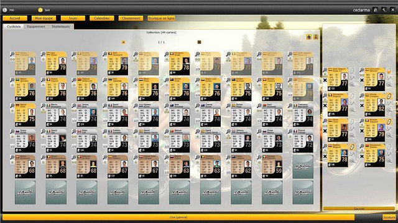
Task: Go to the previous collection page arrow
Action: (x=123, y=42)
